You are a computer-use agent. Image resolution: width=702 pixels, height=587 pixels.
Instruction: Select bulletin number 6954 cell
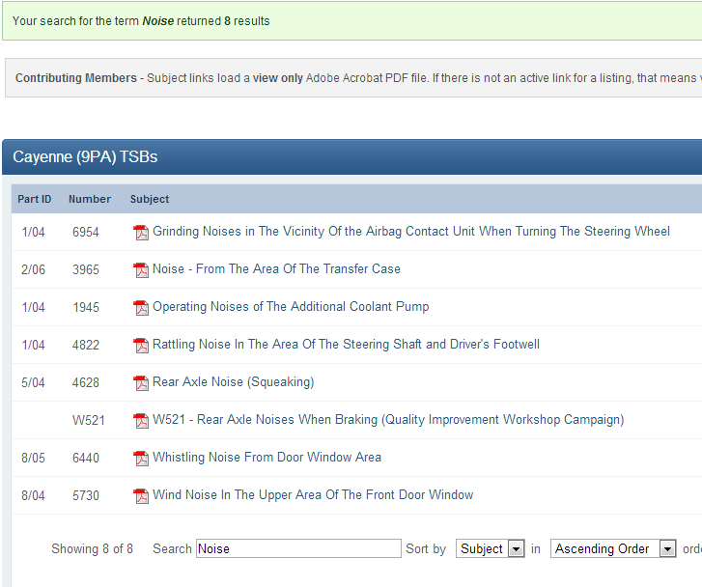[x=86, y=233]
